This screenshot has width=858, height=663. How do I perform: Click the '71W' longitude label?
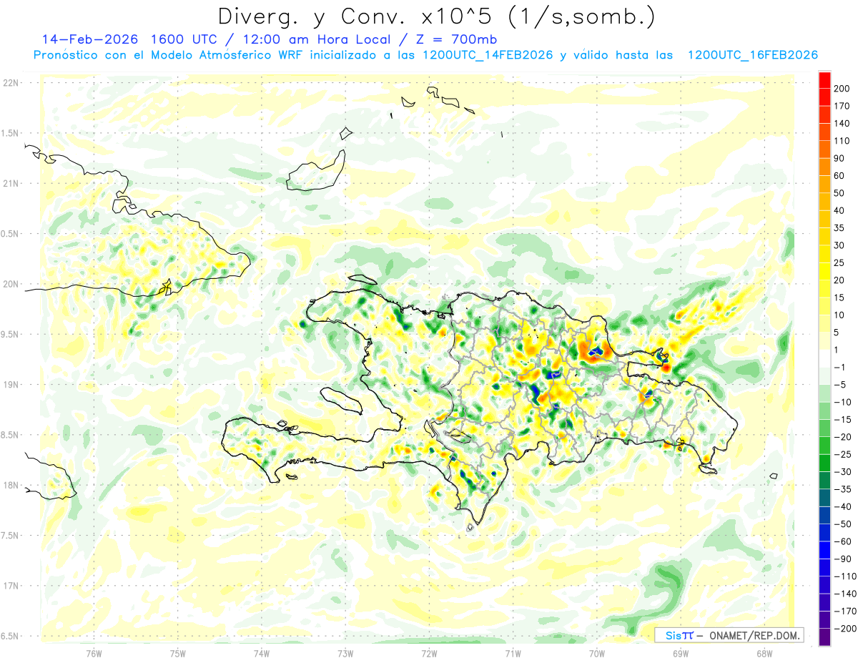513,652
